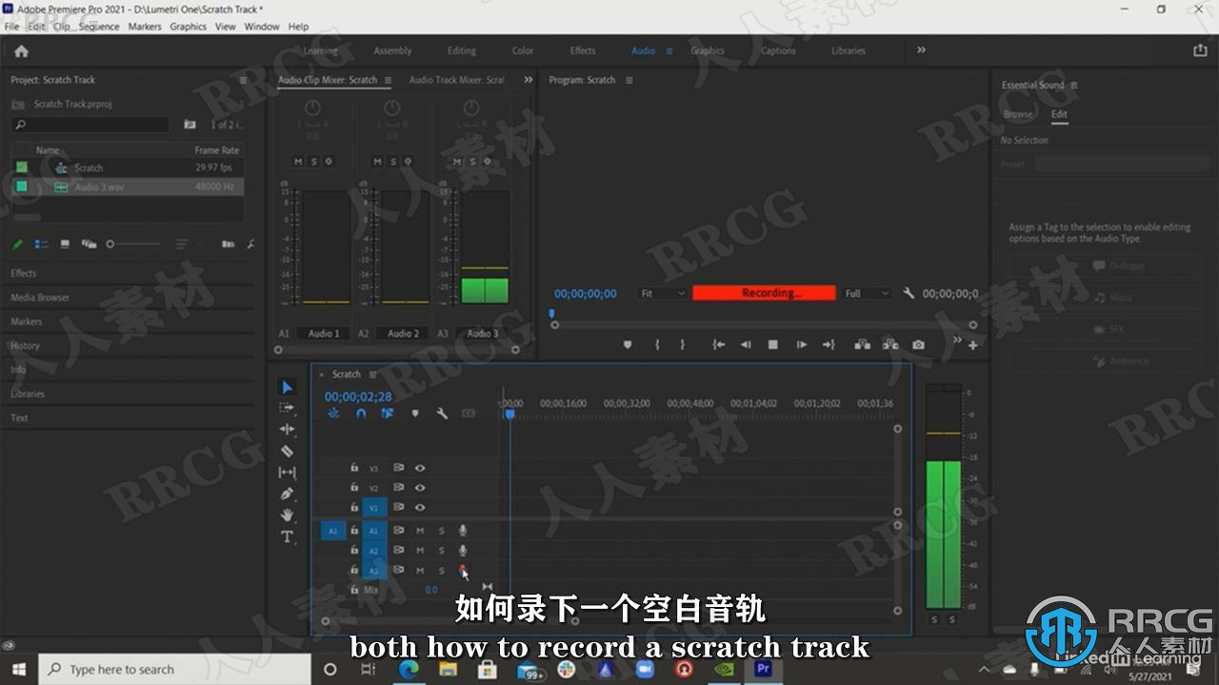Click Mark In brace button
1219x685 pixels.
pyautogui.click(x=657, y=344)
